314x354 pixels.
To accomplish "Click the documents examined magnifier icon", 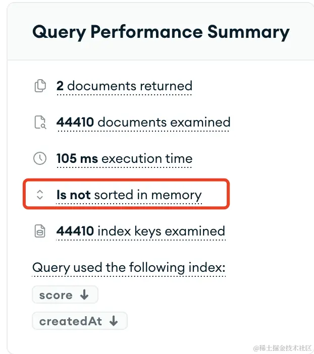I will pyautogui.click(x=40, y=122).
